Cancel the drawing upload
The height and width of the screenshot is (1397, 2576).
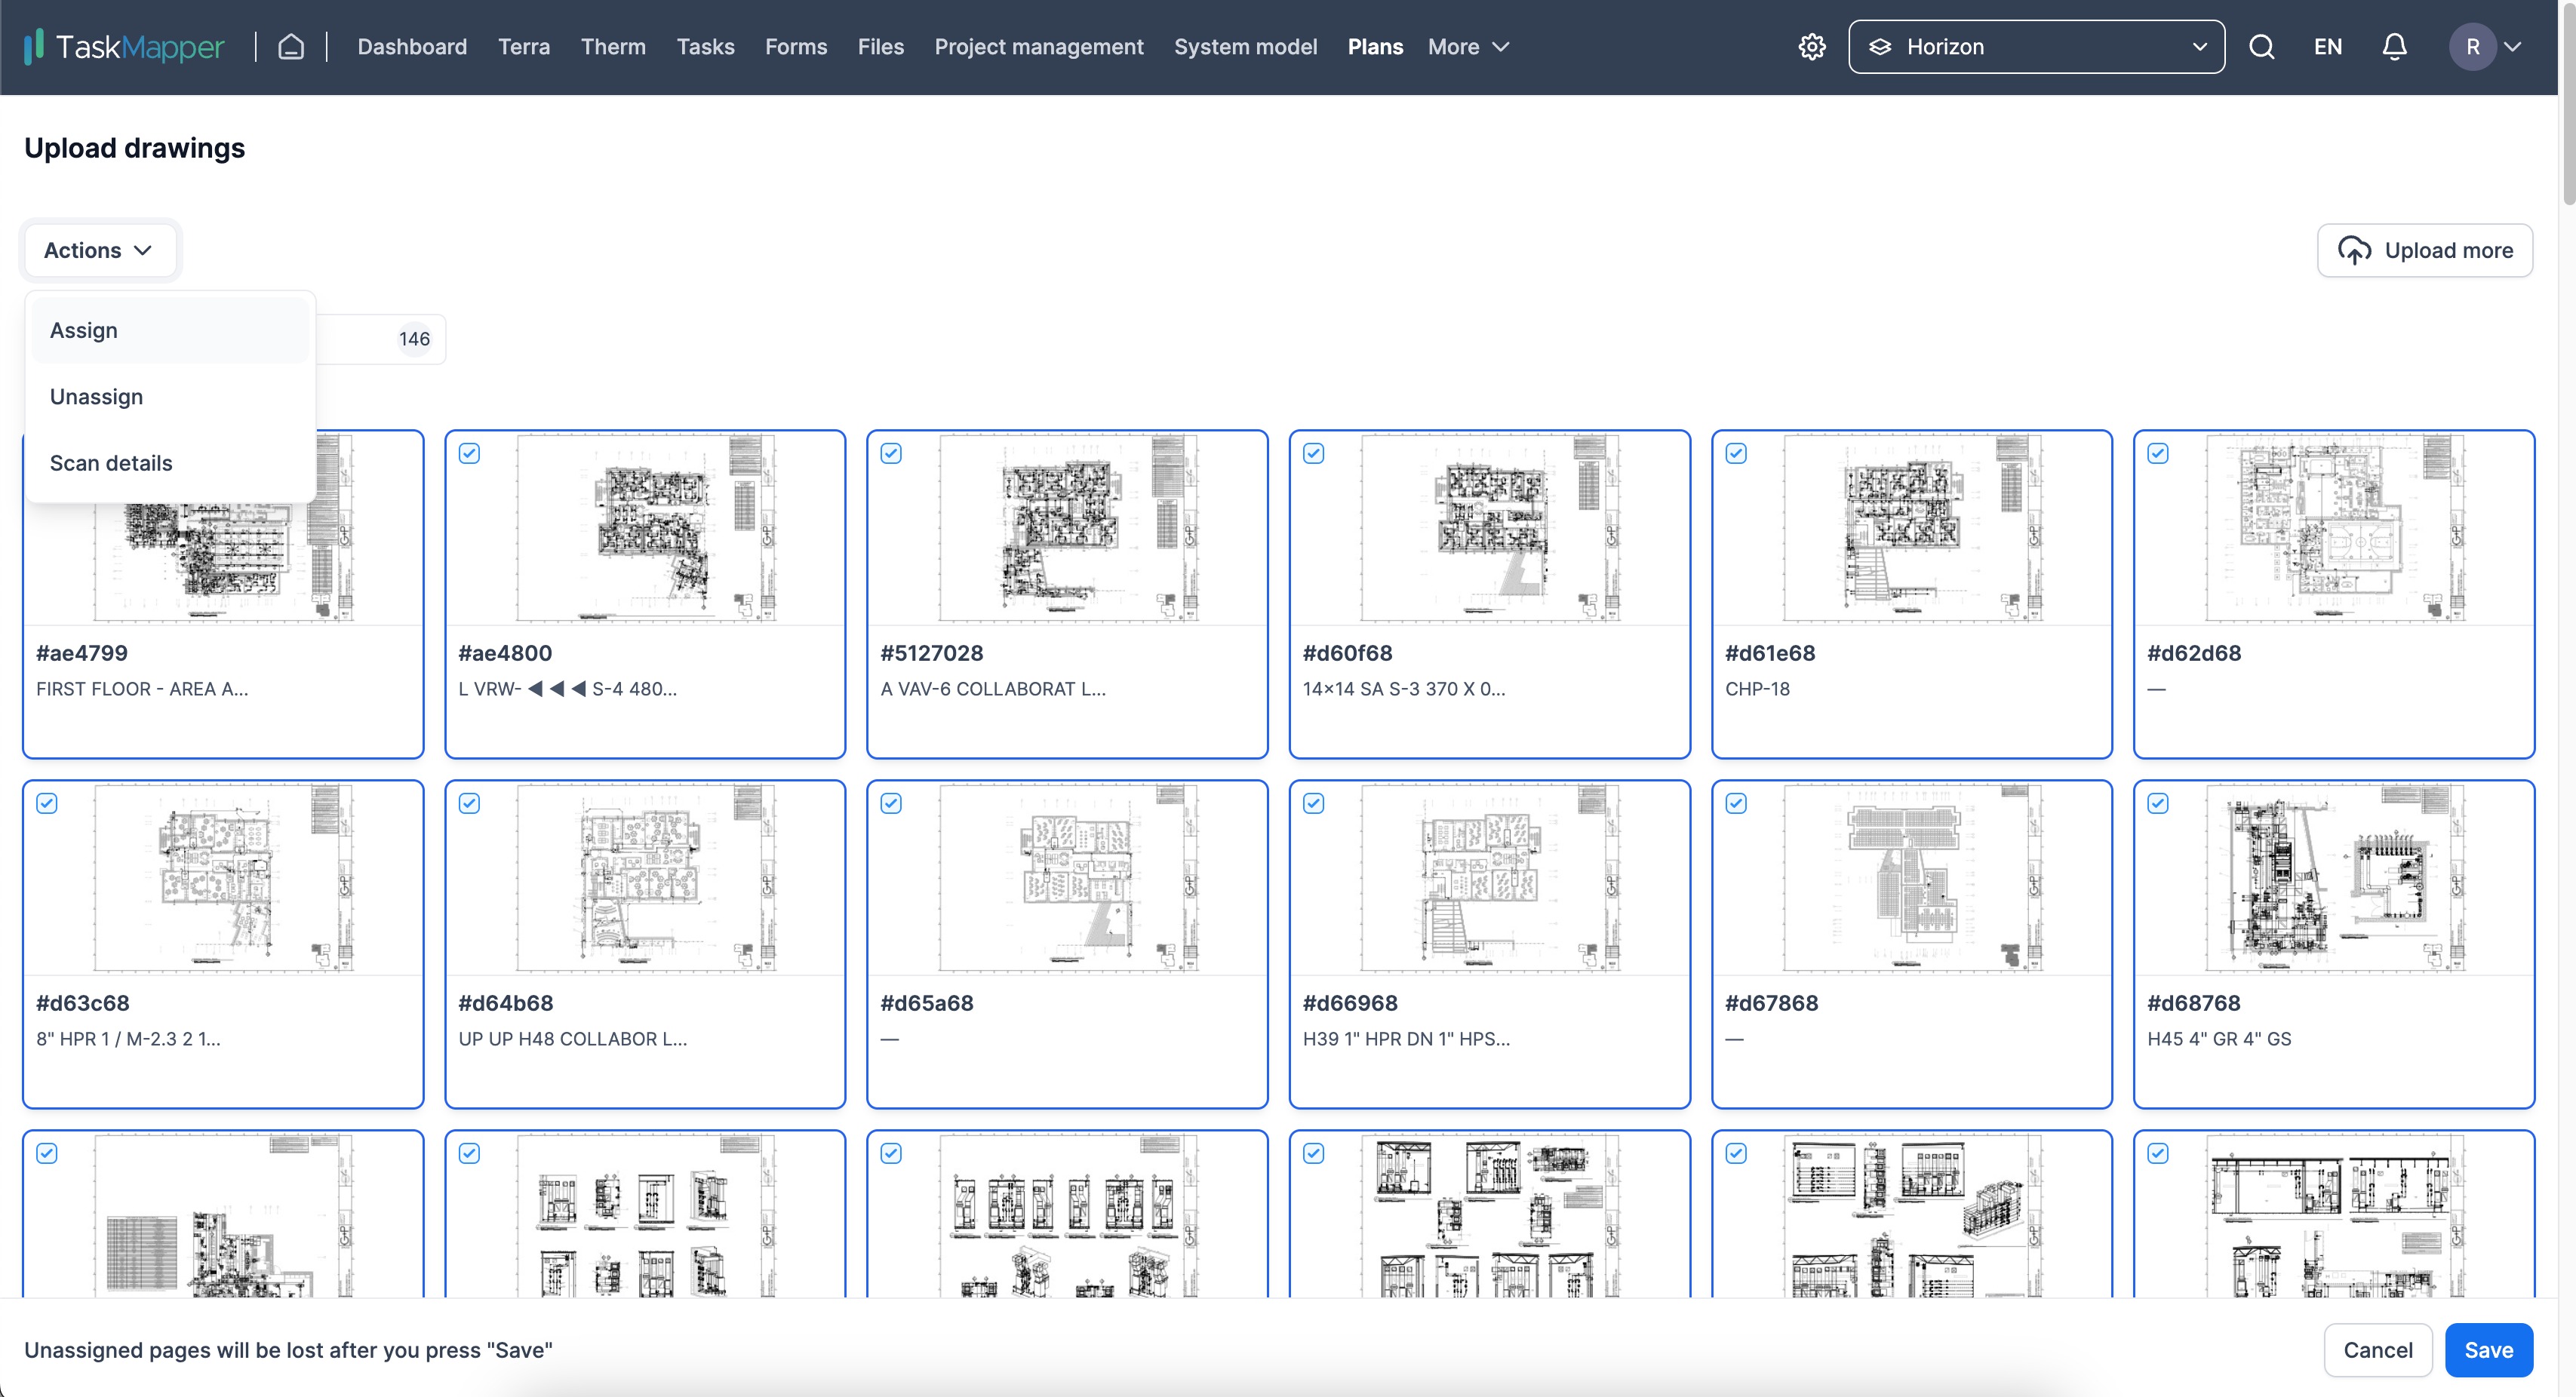point(2378,1350)
